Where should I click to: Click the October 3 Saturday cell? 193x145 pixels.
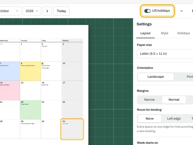click(x=72, y=52)
